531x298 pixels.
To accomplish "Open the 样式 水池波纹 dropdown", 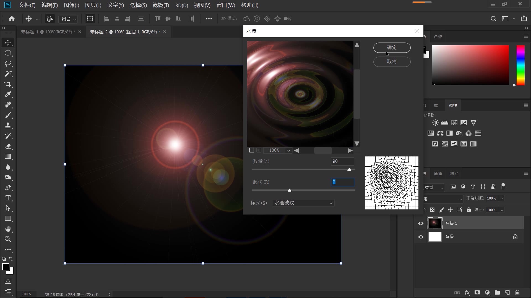I will click(303, 203).
